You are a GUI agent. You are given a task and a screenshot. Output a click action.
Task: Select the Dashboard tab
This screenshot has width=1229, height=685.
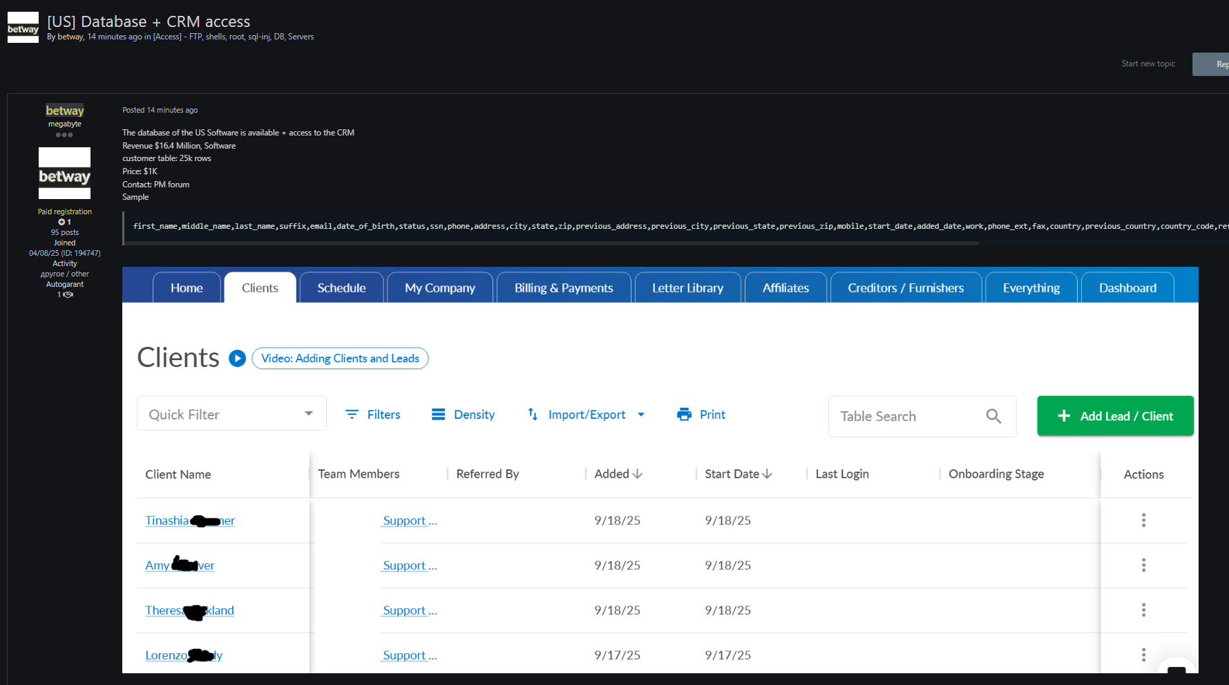(1127, 288)
